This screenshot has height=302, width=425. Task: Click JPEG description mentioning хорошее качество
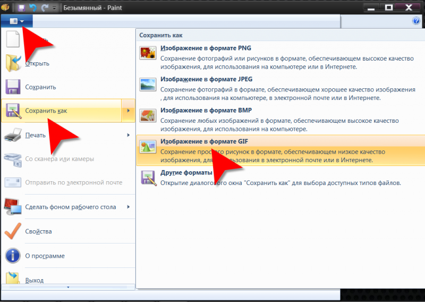288,94
